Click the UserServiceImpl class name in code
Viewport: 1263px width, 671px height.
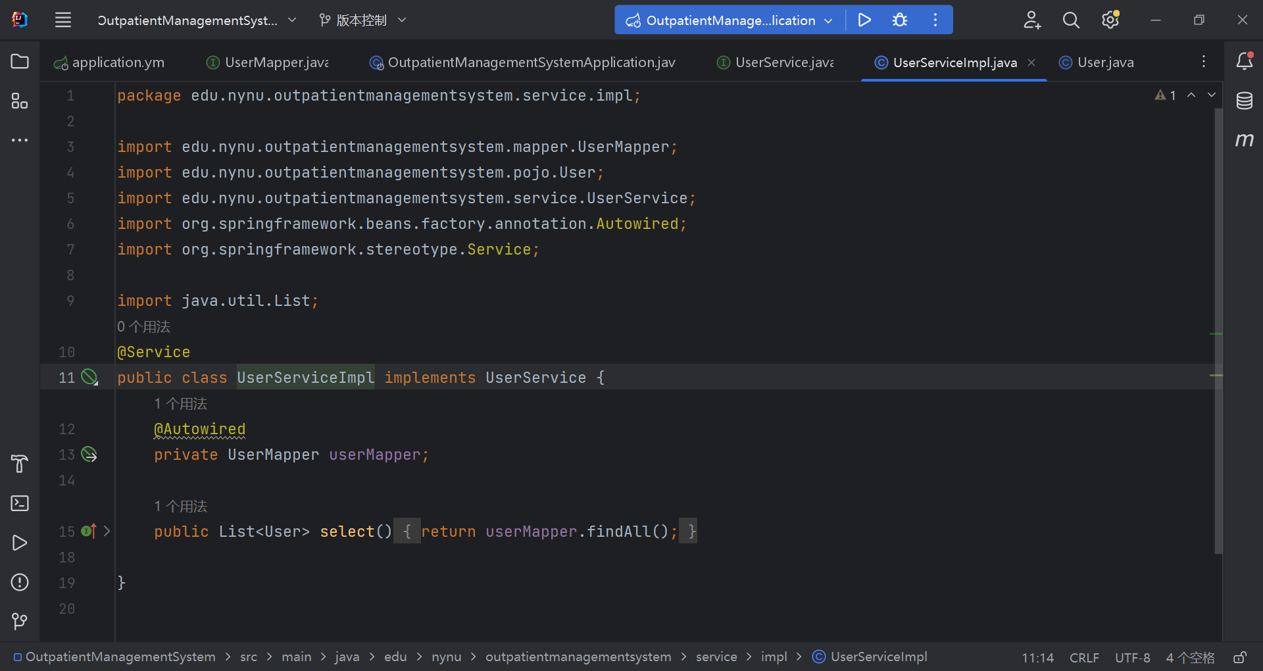click(x=306, y=378)
